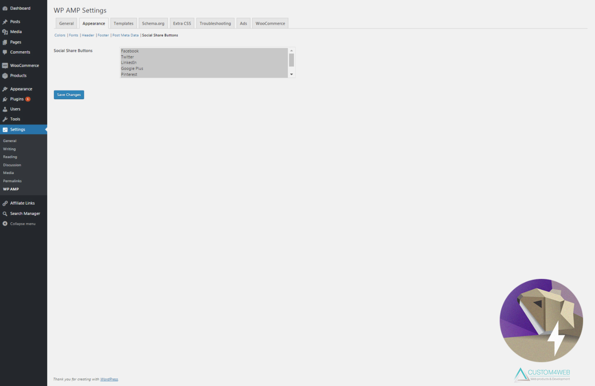Click the Media library icon

(x=5, y=32)
